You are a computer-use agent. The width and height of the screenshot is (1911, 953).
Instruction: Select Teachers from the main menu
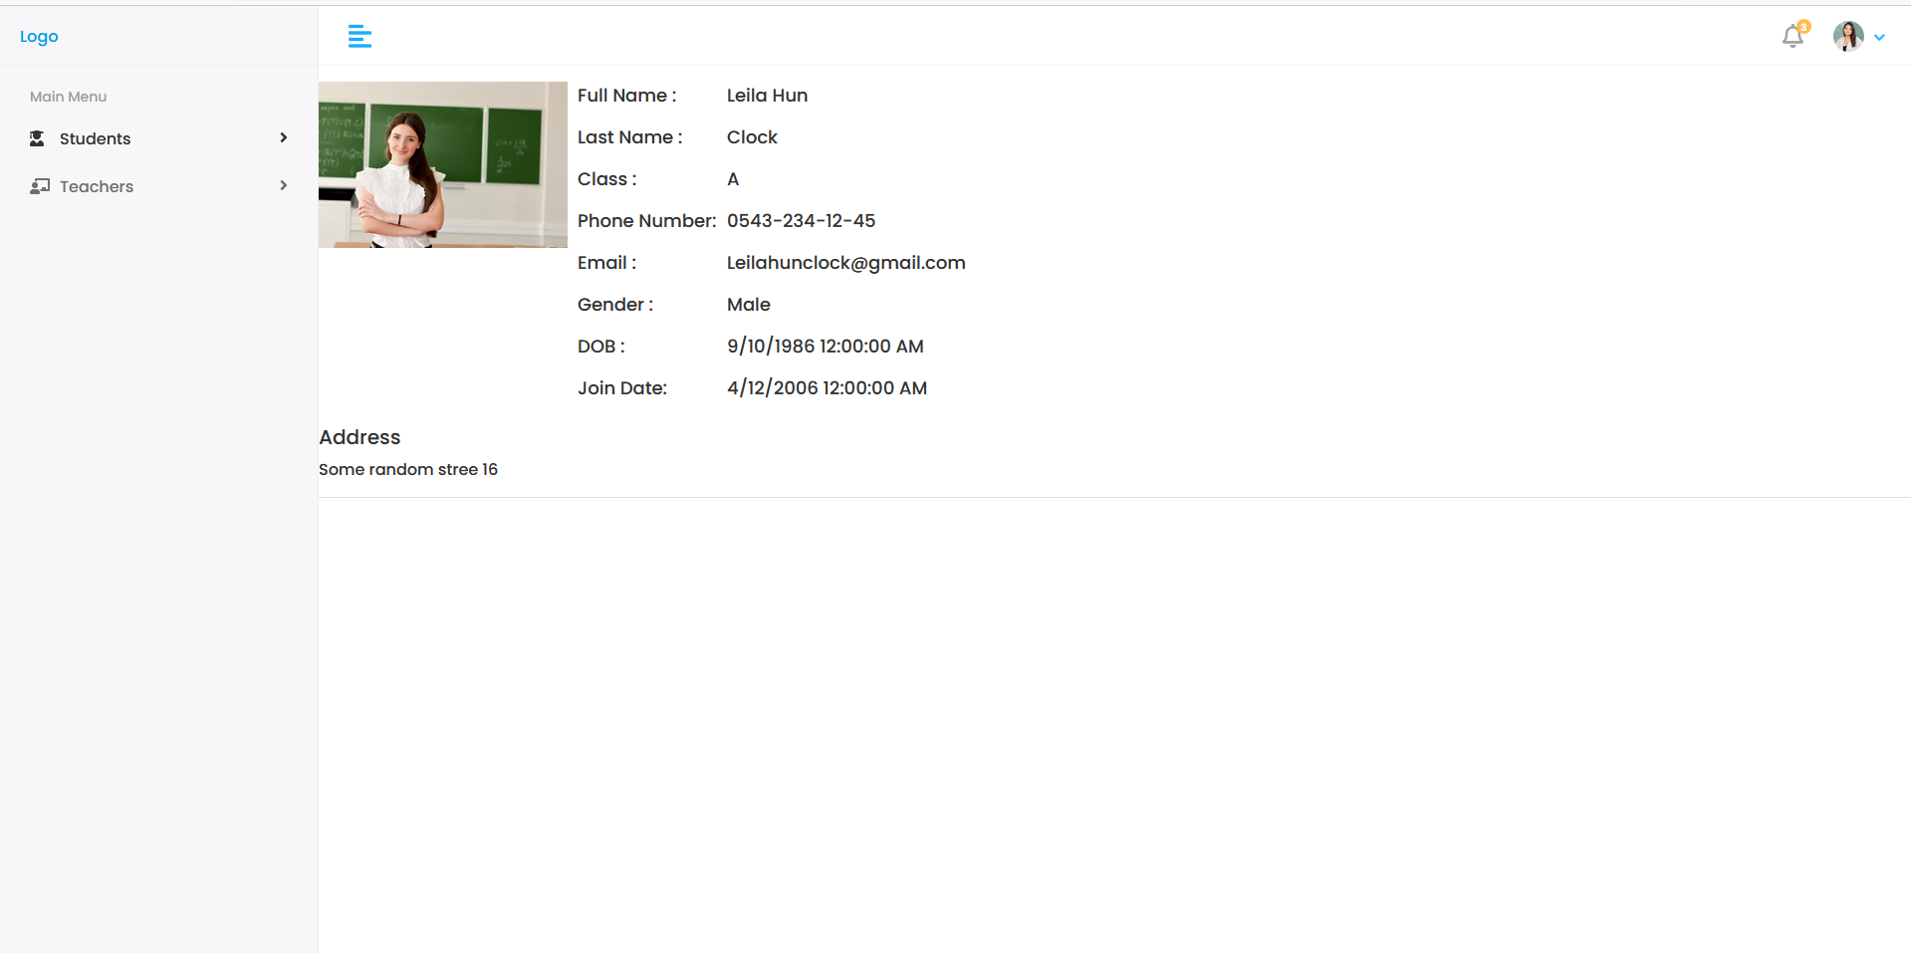(96, 186)
